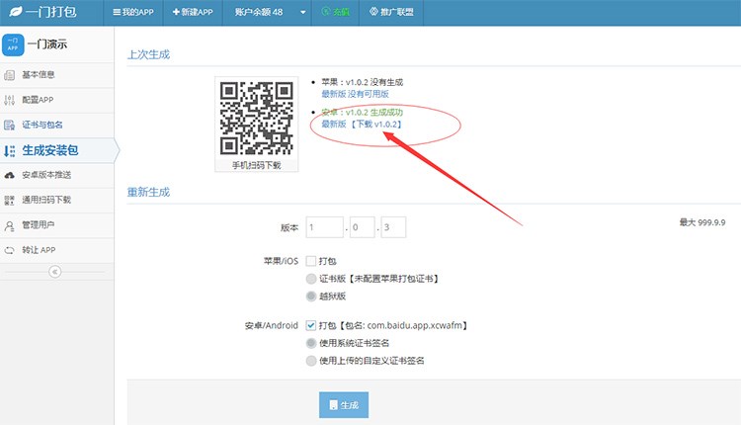Open the 配置APP sidebar item
The height and width of the screenshot is (425, 741).
pos(56,100)
